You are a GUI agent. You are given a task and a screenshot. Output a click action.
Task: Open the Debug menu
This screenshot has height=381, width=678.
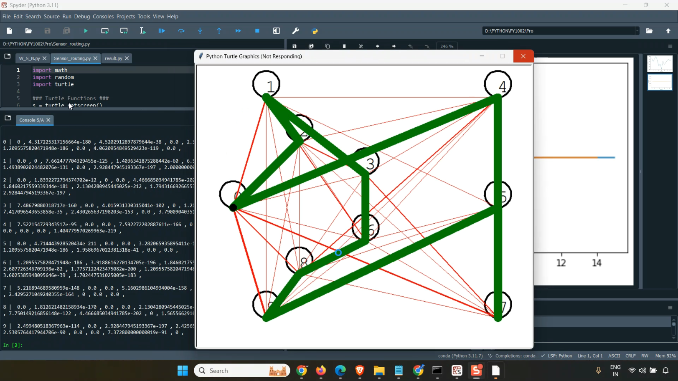tap(82, 17)
